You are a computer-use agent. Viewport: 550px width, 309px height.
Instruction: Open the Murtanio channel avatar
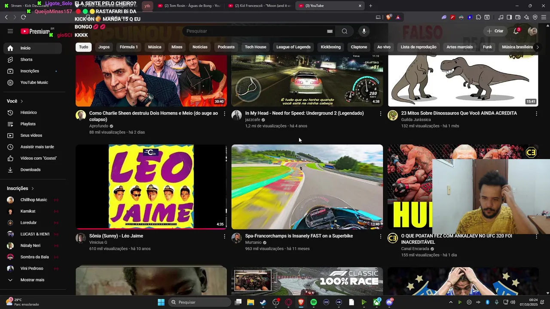click(x=237, y=238)
